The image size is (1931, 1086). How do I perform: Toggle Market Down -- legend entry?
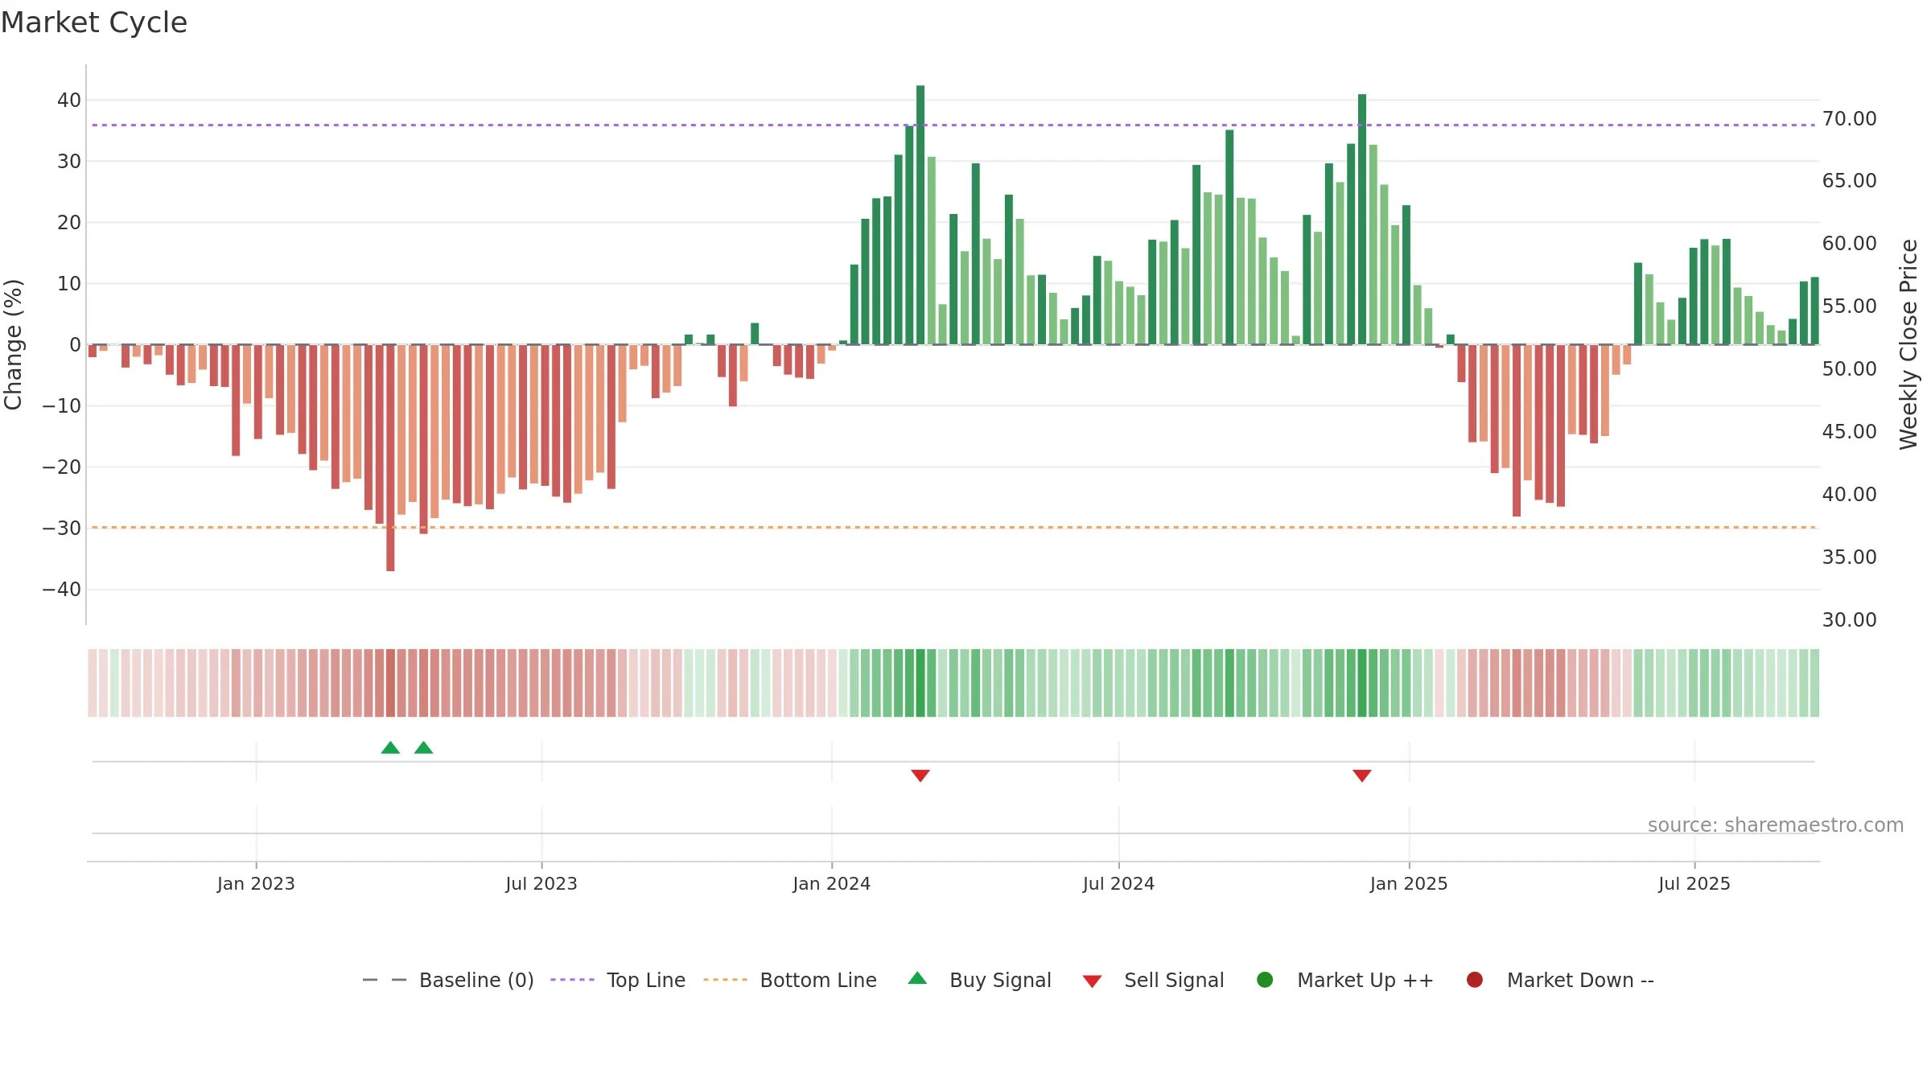click(1560, 980)
